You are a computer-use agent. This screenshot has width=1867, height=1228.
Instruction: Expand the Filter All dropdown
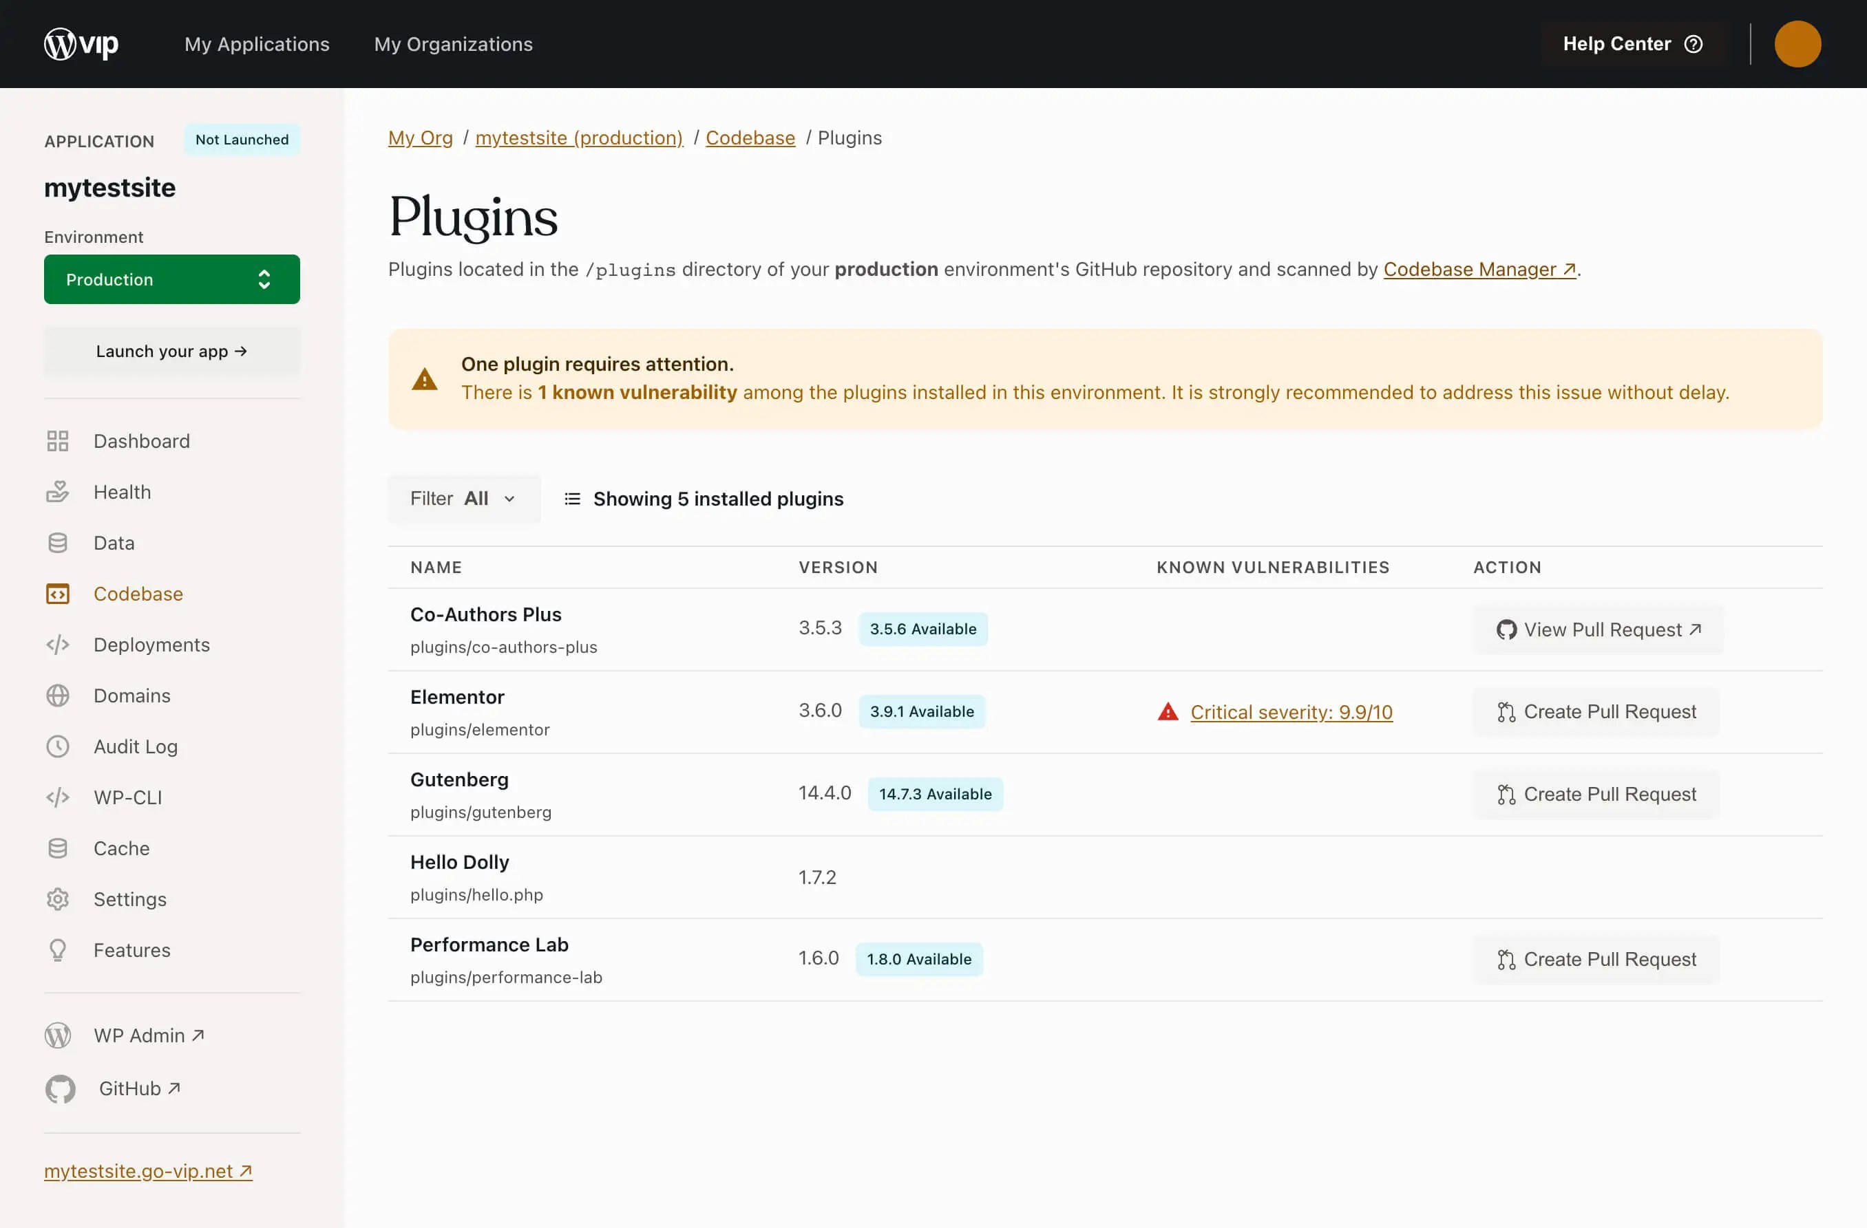pyautogui.click(x=463, y=499)
